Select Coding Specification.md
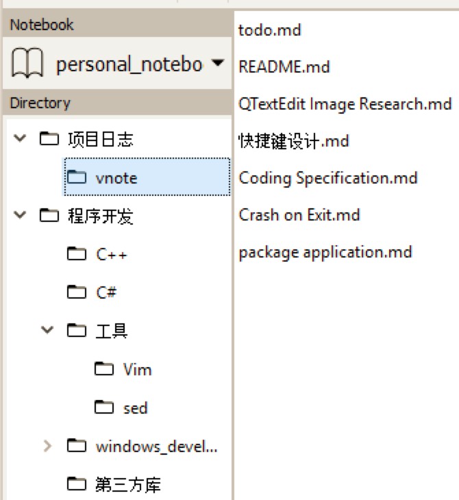 328,178
